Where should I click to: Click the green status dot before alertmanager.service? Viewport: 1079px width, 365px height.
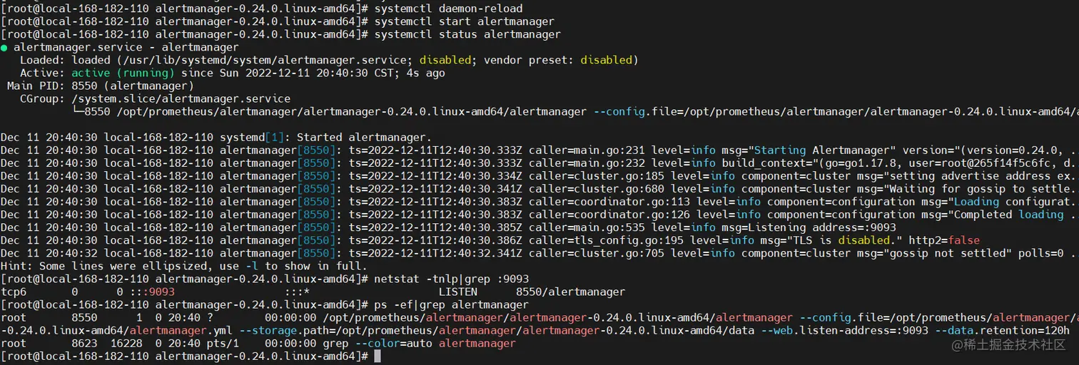point(4,47)
